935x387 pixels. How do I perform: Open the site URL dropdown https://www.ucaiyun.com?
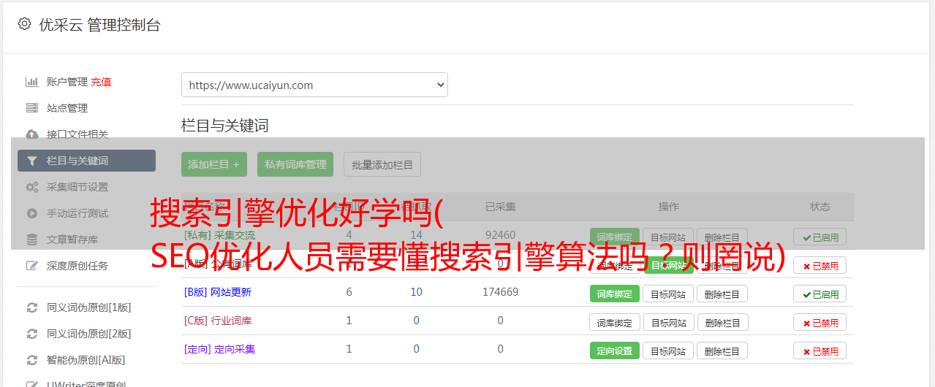(314, 85)
